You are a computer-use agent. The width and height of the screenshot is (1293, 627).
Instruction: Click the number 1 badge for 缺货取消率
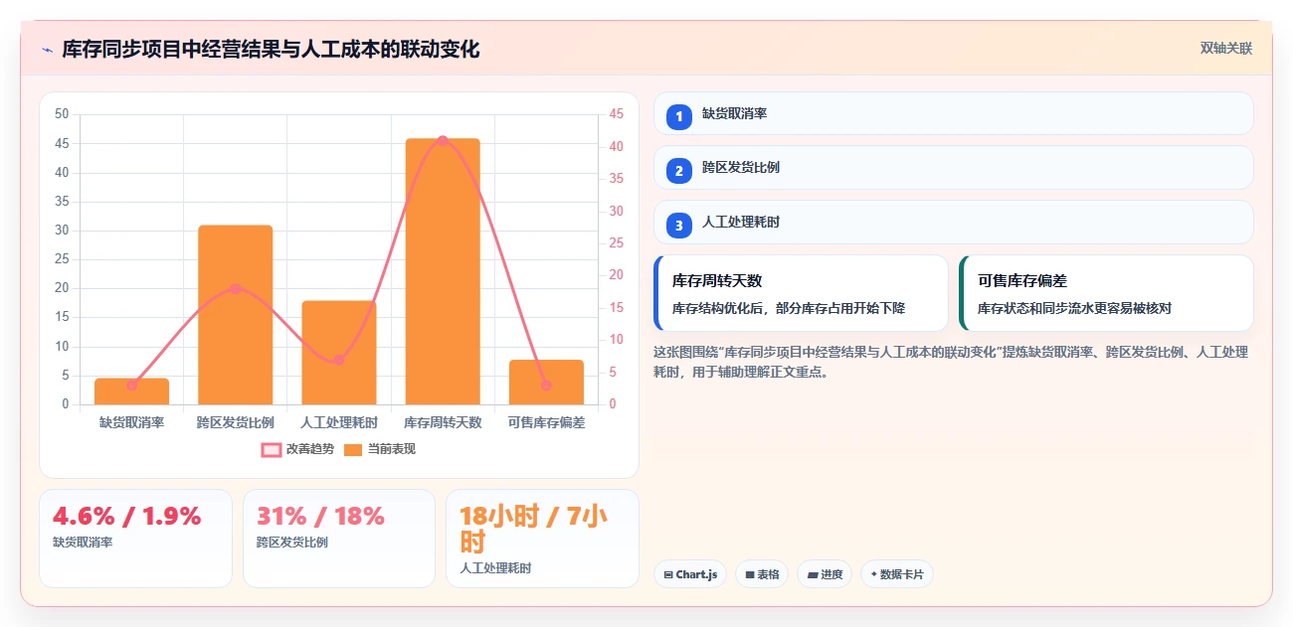(x=679, y=116)
